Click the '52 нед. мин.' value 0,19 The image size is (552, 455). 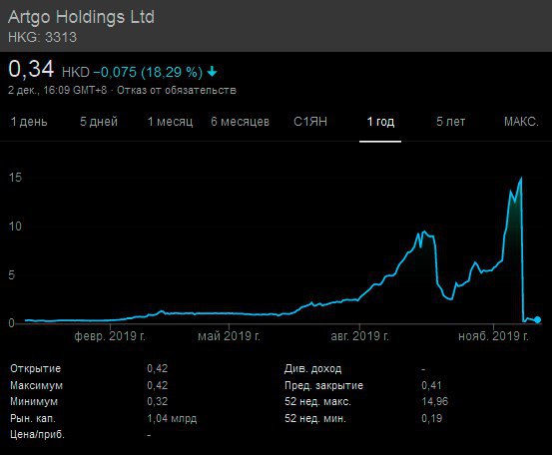(432, 418)
